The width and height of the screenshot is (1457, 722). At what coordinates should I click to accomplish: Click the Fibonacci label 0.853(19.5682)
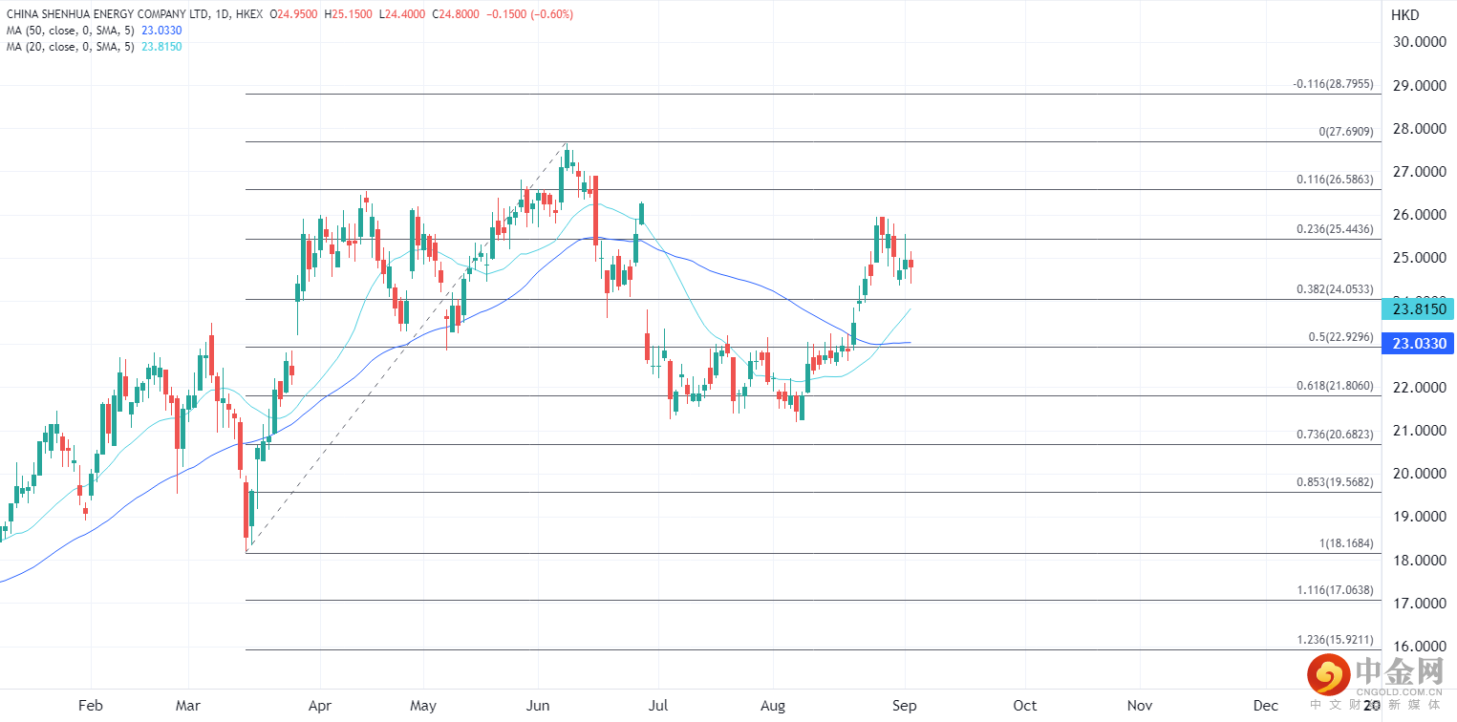1335,482
